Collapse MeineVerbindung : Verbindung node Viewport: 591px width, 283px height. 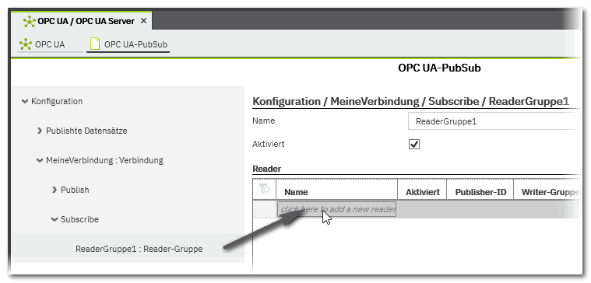click(x=40, y=160)
